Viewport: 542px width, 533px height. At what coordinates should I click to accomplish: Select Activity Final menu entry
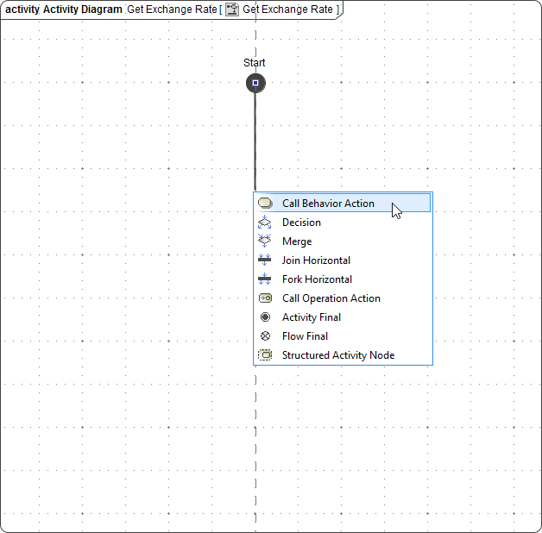click(x=312, y=317)
